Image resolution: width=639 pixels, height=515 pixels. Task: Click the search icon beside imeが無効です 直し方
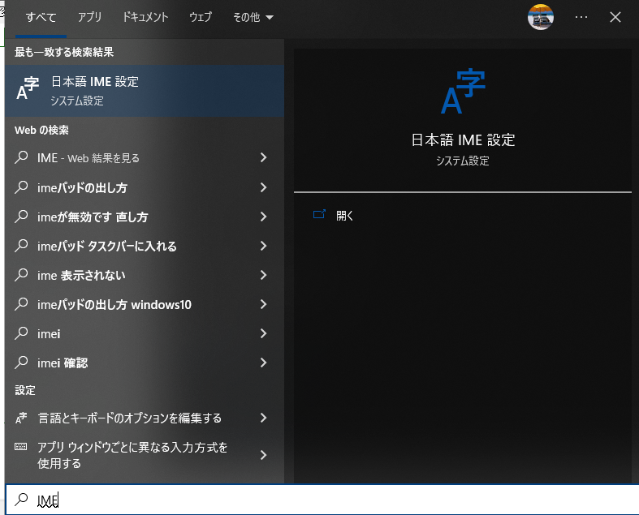21,217
